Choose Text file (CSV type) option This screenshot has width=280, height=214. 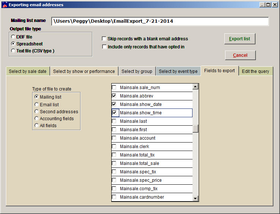(14, 51)
